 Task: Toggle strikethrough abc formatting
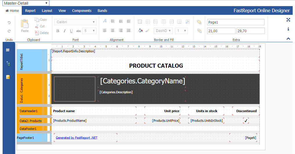pyautogui.click(x=79, y=31)
